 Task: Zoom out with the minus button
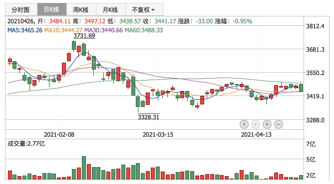click(279, 124)
